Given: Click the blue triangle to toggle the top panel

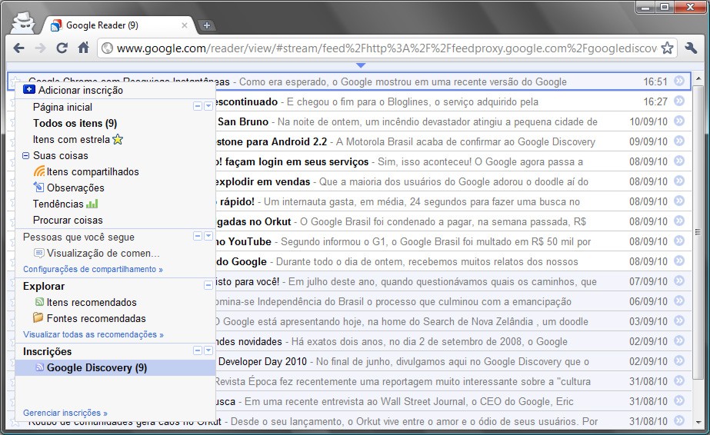Looking at the screenshot, I should [x=361, y=65].
